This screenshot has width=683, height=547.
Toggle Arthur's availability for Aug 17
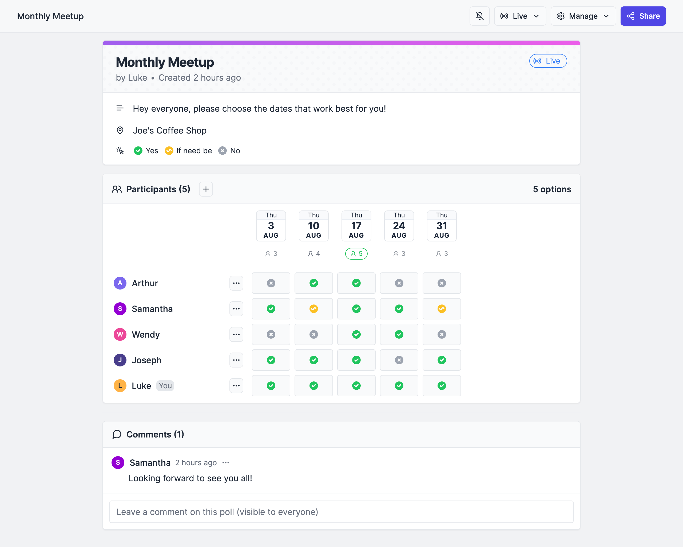356,283
